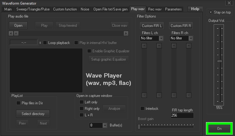This screenshot has height=136, width=235.
Task: Click the Custom FIR R button
Action: (181, 26)
